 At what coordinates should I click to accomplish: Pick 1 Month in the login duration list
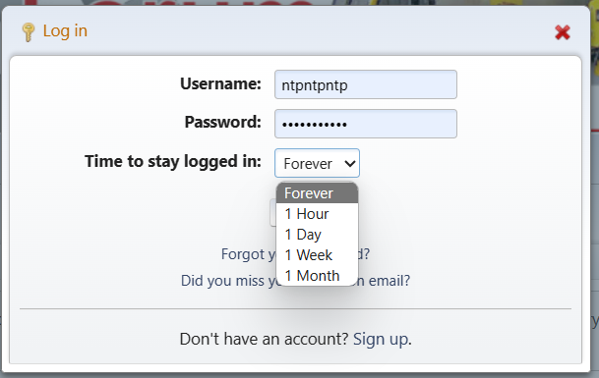click(317, 275)
